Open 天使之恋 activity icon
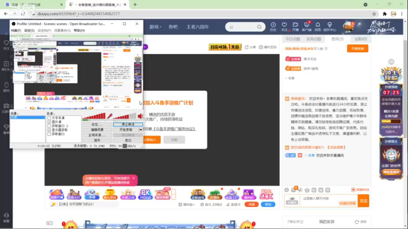This screenshot has height=229, width=408. click(128, 194)
